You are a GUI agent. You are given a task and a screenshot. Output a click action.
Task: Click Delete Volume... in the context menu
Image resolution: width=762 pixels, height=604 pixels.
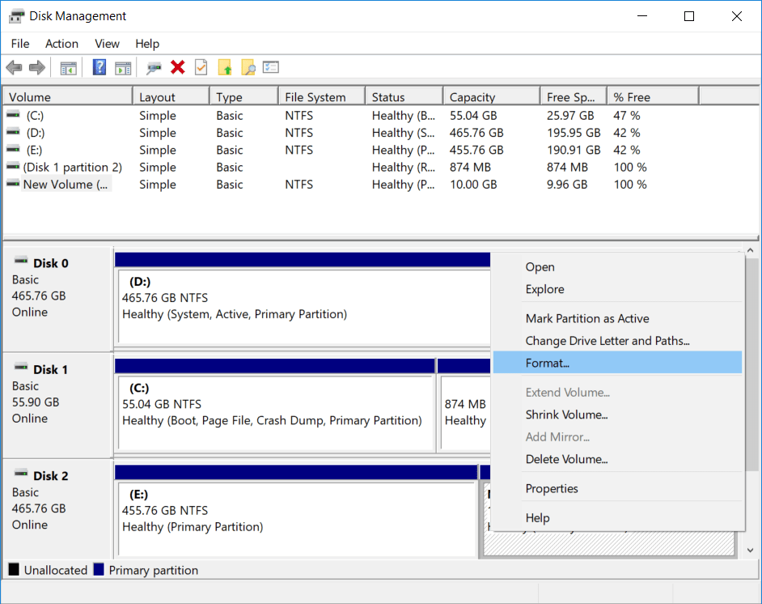tap(566, 459)
